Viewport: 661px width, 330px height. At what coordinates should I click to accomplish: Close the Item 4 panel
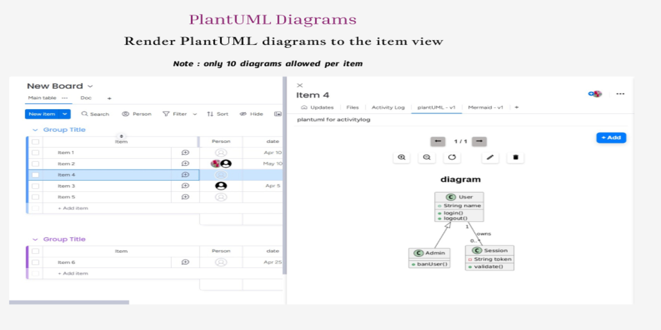pos(300,85)
